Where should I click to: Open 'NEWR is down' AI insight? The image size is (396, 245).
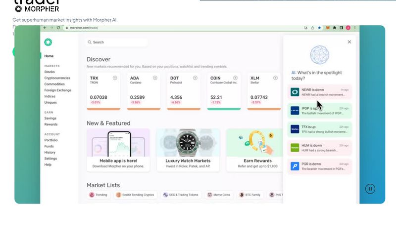coord(319,92)
